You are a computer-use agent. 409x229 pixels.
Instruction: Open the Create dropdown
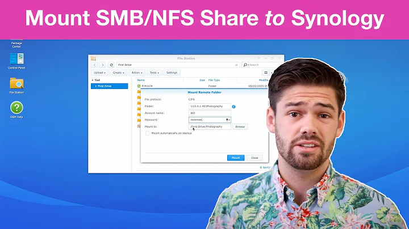(x=118, y=73)
